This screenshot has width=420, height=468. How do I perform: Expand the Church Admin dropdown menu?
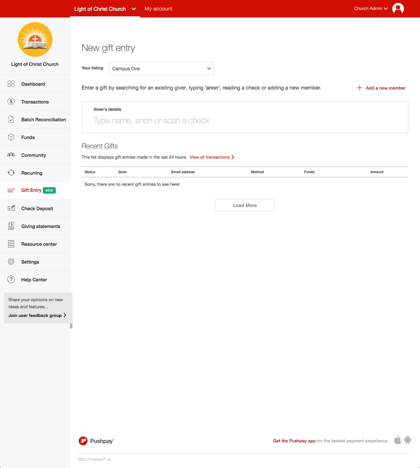pos(371,8)
